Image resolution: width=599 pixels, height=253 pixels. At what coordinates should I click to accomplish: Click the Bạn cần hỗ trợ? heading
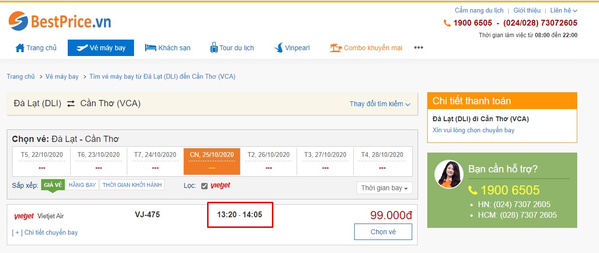pyautogui.click(x=503, y=169)
